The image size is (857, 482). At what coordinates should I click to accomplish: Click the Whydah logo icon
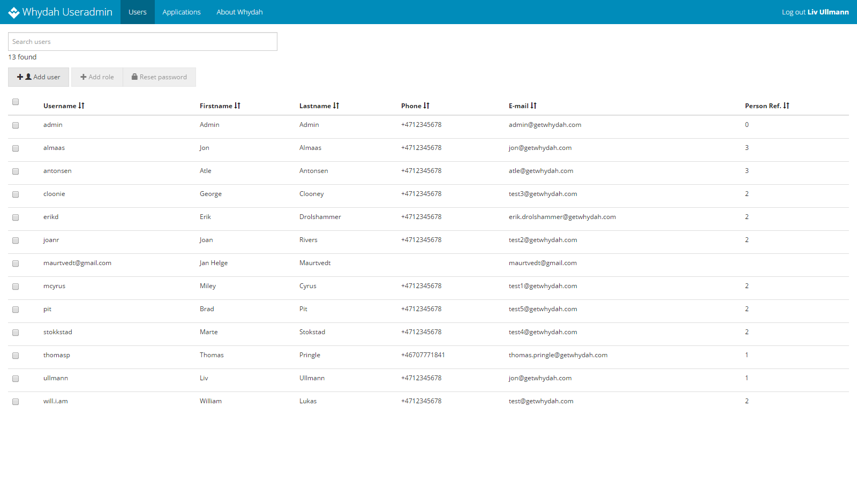(14, 12)
